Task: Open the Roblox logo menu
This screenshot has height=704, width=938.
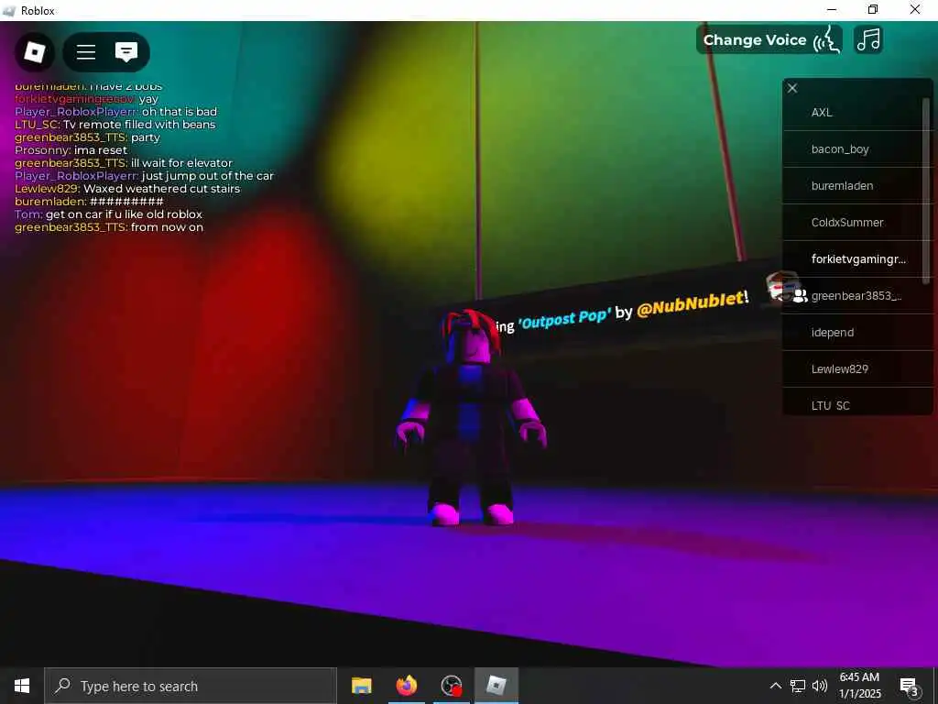Action: coord(35,52)
